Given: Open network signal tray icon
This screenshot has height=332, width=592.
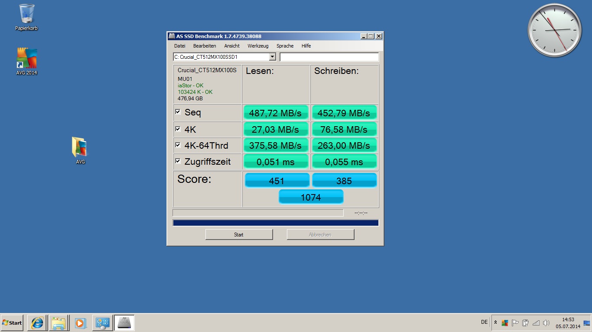Looking at the screenshot, I should [x=536, y=322].
